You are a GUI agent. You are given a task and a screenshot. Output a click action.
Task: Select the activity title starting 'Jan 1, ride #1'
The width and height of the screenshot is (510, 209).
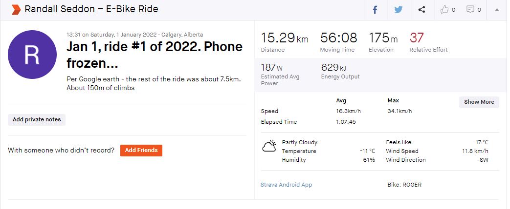point(154,55)
